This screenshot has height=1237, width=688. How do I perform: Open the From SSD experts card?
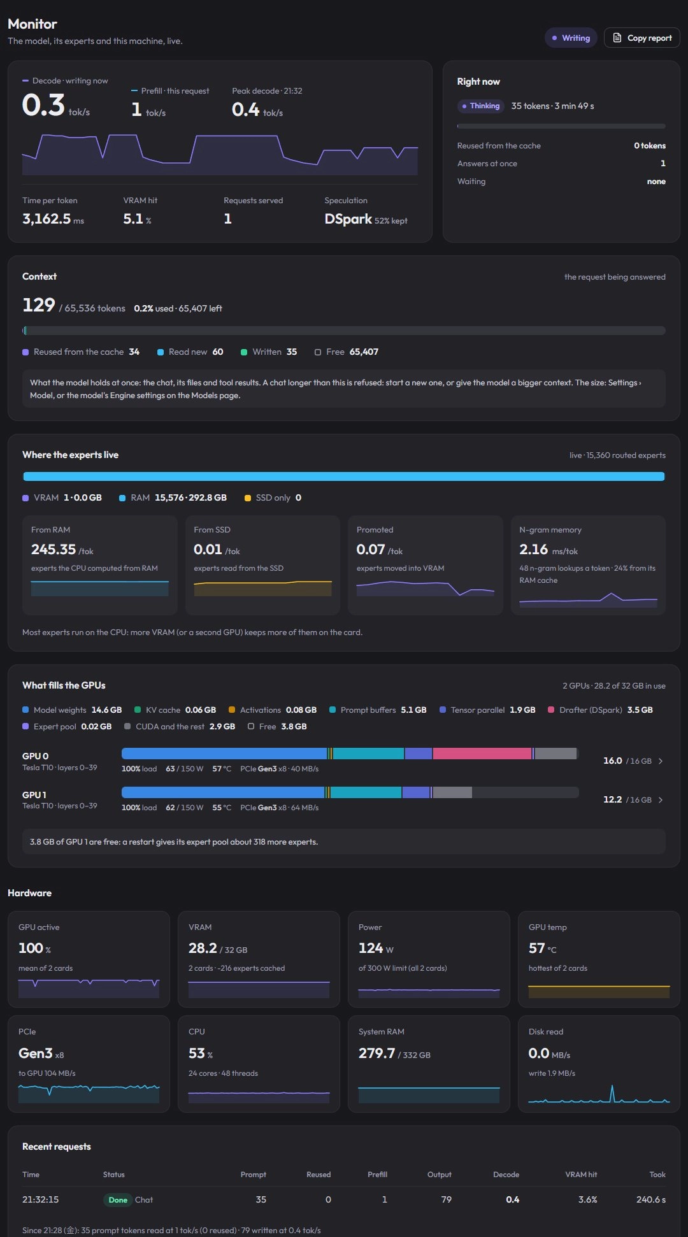(262, 565)
